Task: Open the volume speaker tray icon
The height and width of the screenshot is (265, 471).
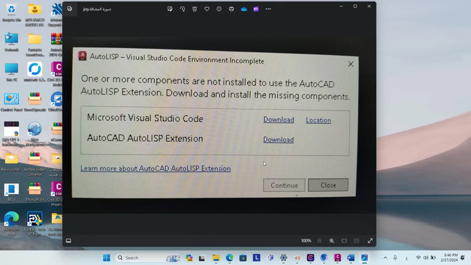Action: point(426,258)
